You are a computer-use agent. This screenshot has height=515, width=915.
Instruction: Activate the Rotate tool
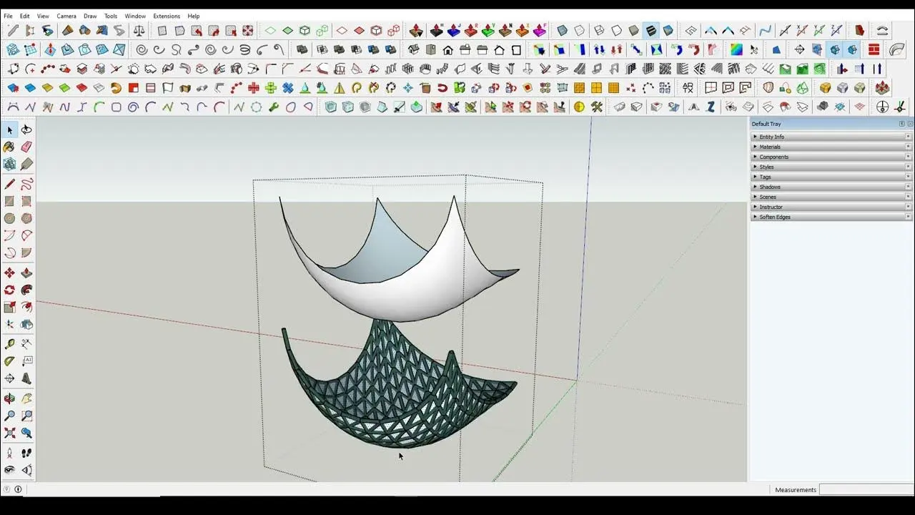(x=9, y=290)
